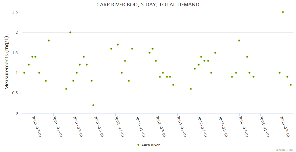Click the 1.8 mg/L point near 2005-07-01
Viewport: 296px width, 152px height.
click(239, 41)
